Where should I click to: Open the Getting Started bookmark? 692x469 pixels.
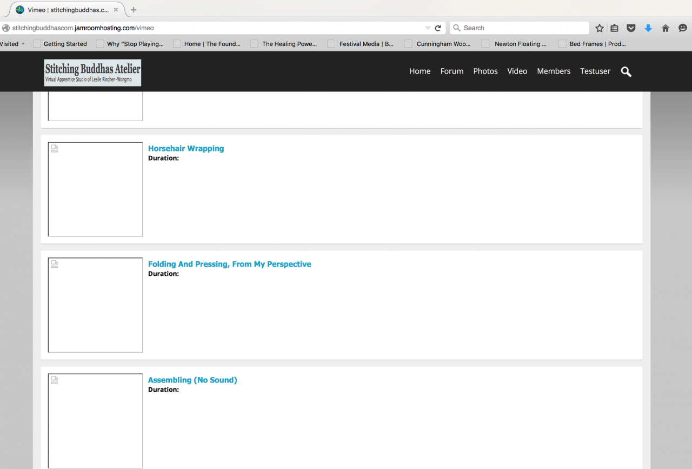pyautogui.click(x=60, y=44)
